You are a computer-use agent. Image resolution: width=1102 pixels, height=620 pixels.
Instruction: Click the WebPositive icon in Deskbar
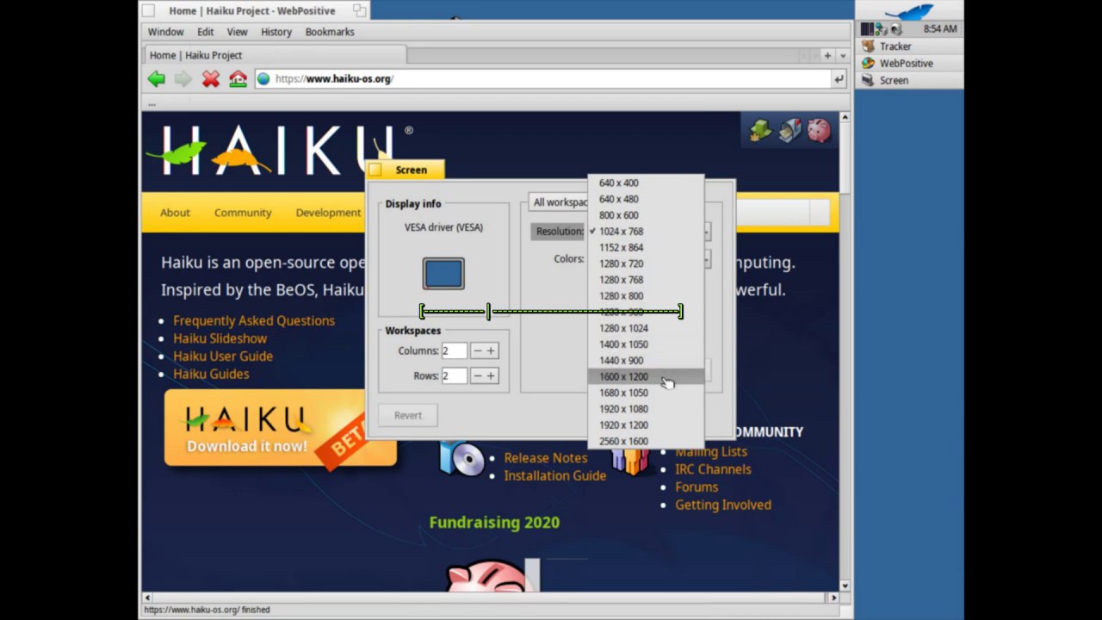tap(868, 64)
